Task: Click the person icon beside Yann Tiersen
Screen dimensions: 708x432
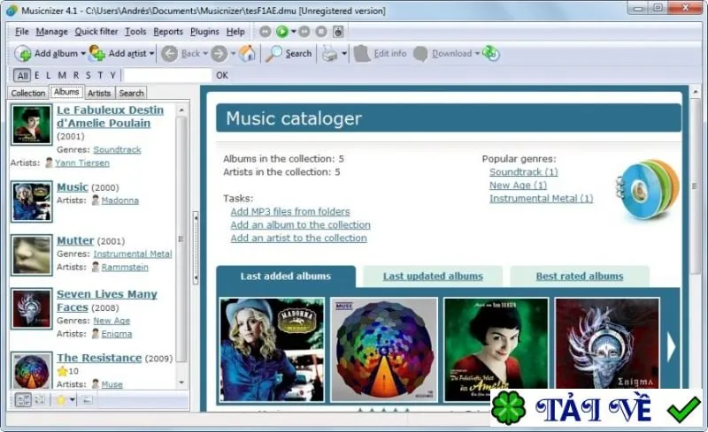Action: (49, 163)
